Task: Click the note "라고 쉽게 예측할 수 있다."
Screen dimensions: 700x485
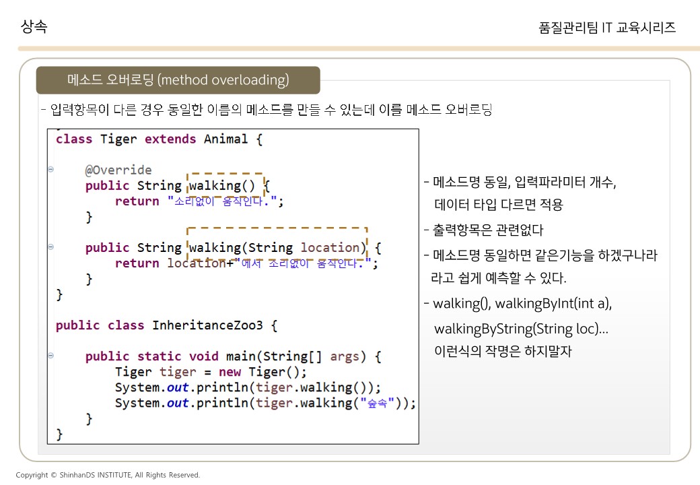Action: [499, 278]
